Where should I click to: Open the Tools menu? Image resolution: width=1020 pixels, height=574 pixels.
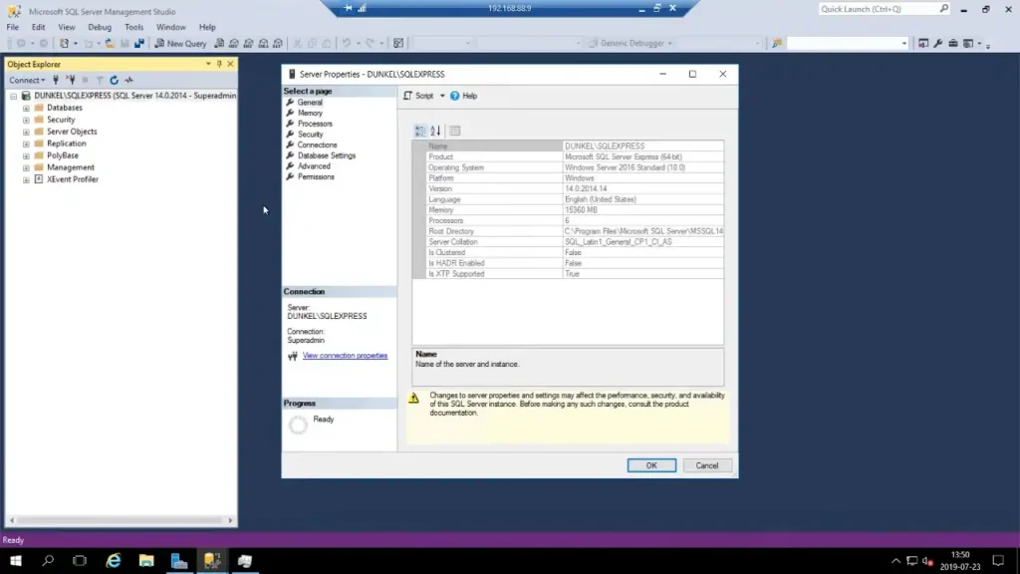pyautogui.click(x=133, y=27)
